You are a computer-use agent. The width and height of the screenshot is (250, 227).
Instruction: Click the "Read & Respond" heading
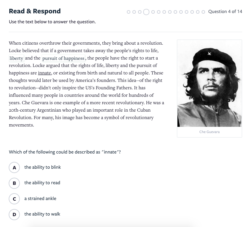point(35,11)
